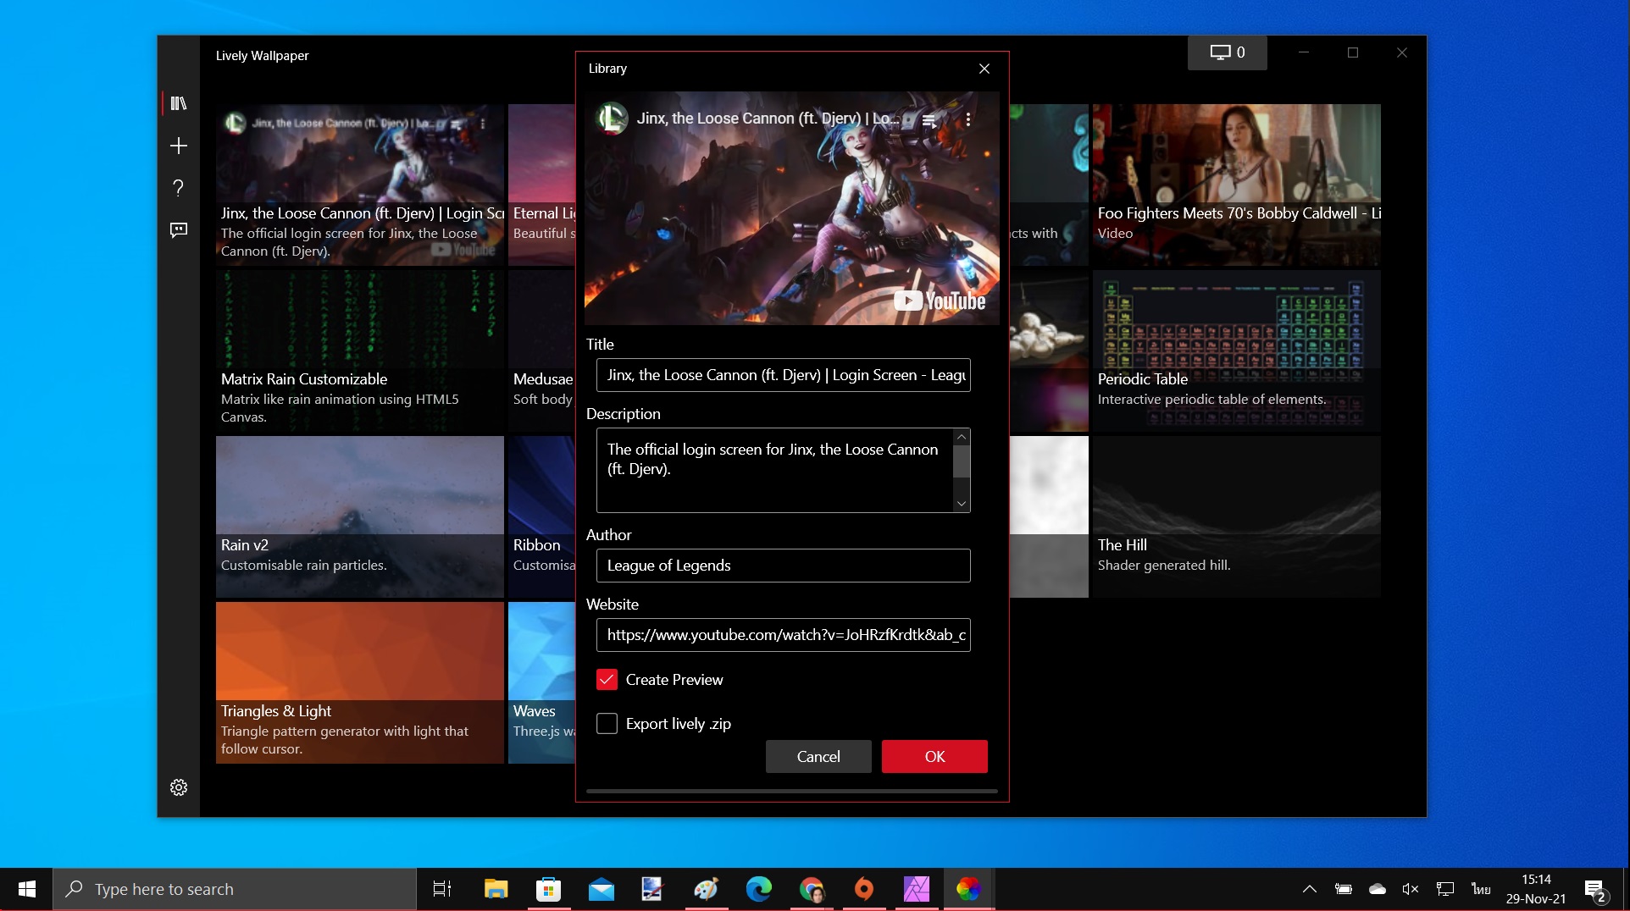Open Microsoft Edge from the taskbar
1630x911 pixels.
[x=758, y=889]
